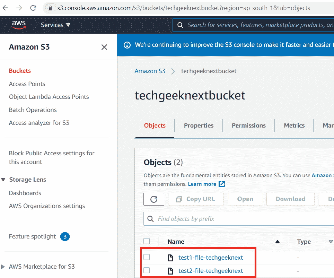Image resolution: width=334 pixels, height=278 pixels.
Task: Focus the AWS services search box
Action: [253, 25]
